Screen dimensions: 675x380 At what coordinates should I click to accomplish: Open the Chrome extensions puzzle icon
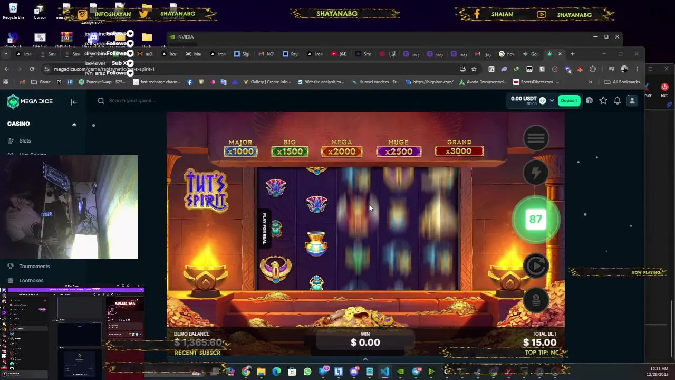pyautogui.click(x=593, y=69)
